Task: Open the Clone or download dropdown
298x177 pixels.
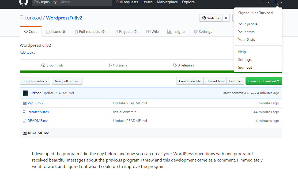Action: click(263, 81)
